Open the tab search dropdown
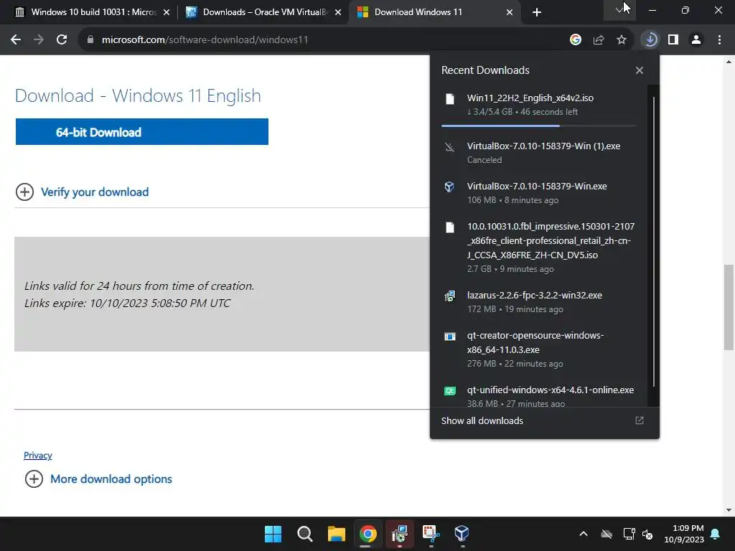This screenshot has width=735, height=551. tap(619, 10)
